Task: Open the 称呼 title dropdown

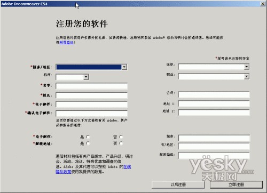Action: click(72, 77)
